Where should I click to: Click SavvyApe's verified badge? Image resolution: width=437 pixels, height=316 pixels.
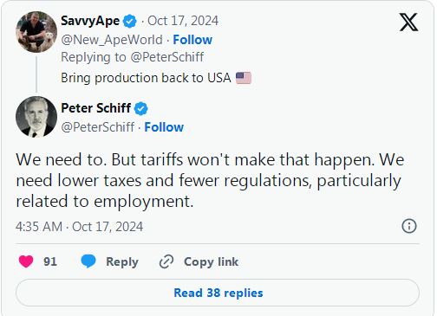[x=130, y=21]
